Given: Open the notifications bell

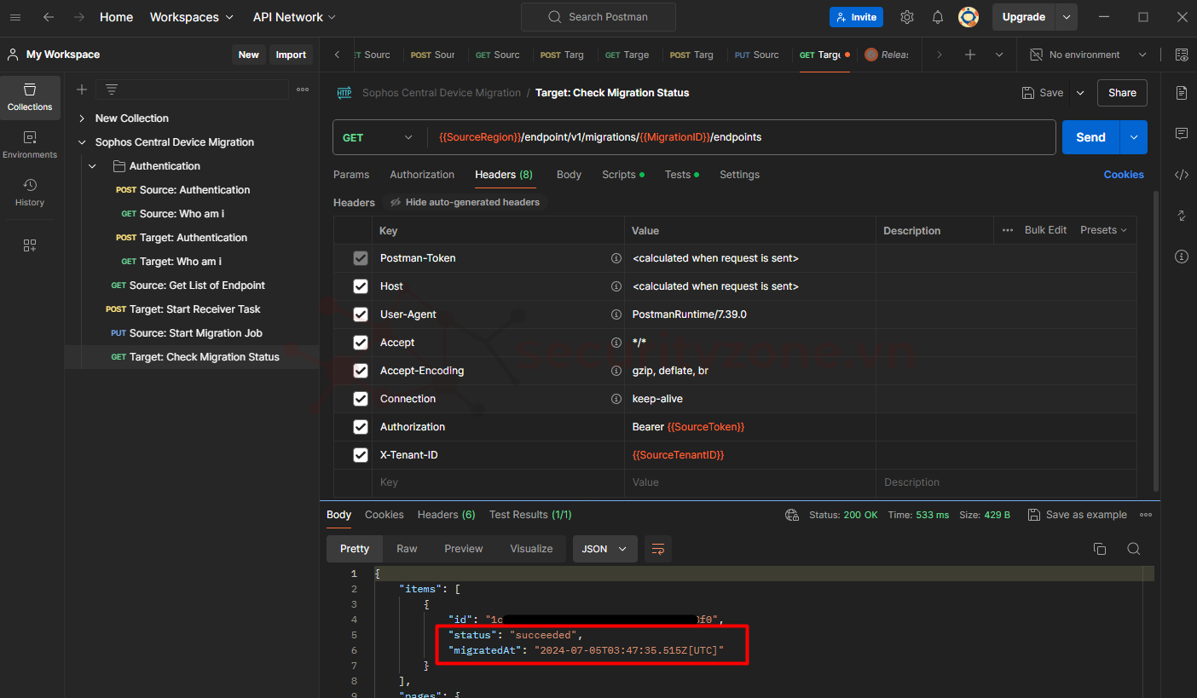Looking at the screenshot, I should [x=938, y=17].
